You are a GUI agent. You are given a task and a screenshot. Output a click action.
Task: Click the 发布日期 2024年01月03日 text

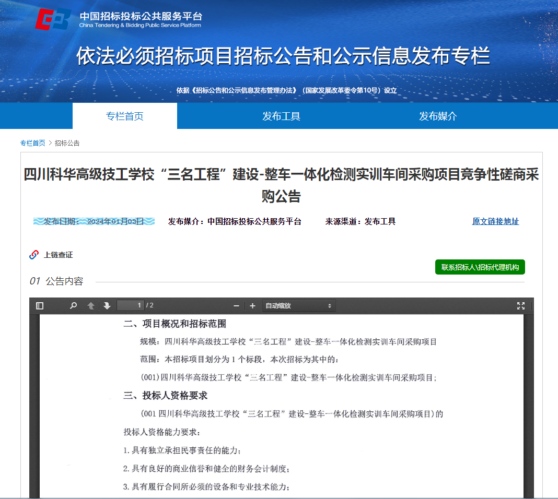point(94,221)
